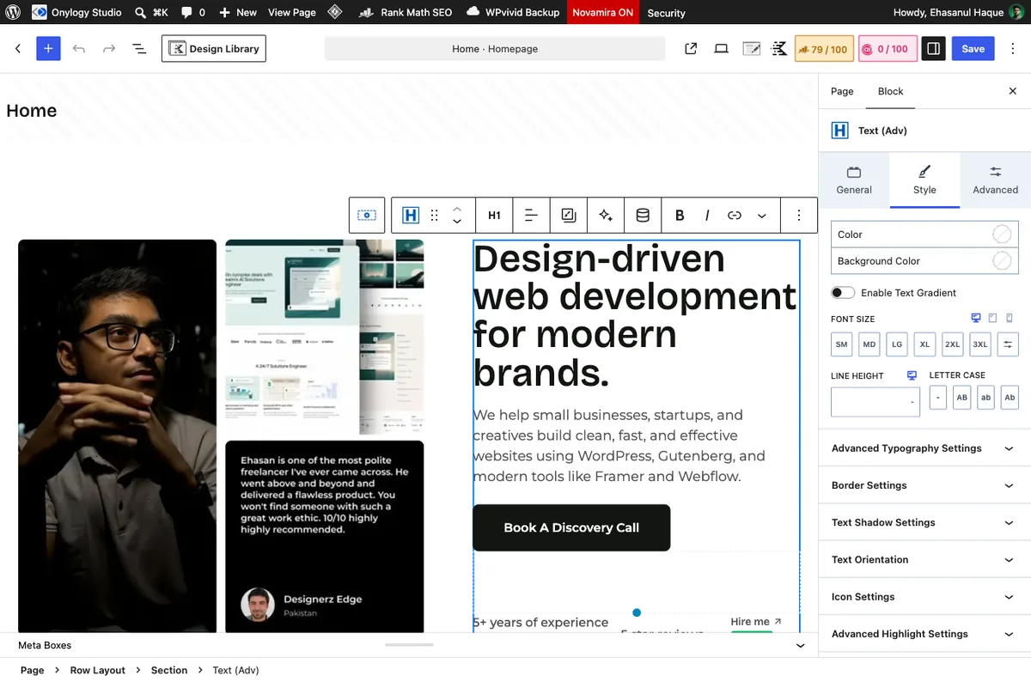Pick a text Color swatch
Screen dimensions: 1031x682
1002,234
